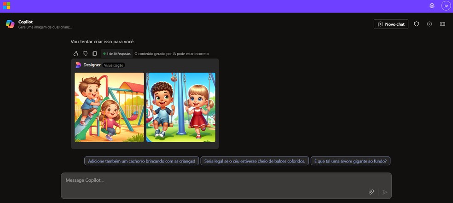Image resolution: width=453 pixels, height=203 pixels.
Task: Click 'O conteúdo gerado por IA pode estar incorreto' notice
Action: [x=172, y=54]
